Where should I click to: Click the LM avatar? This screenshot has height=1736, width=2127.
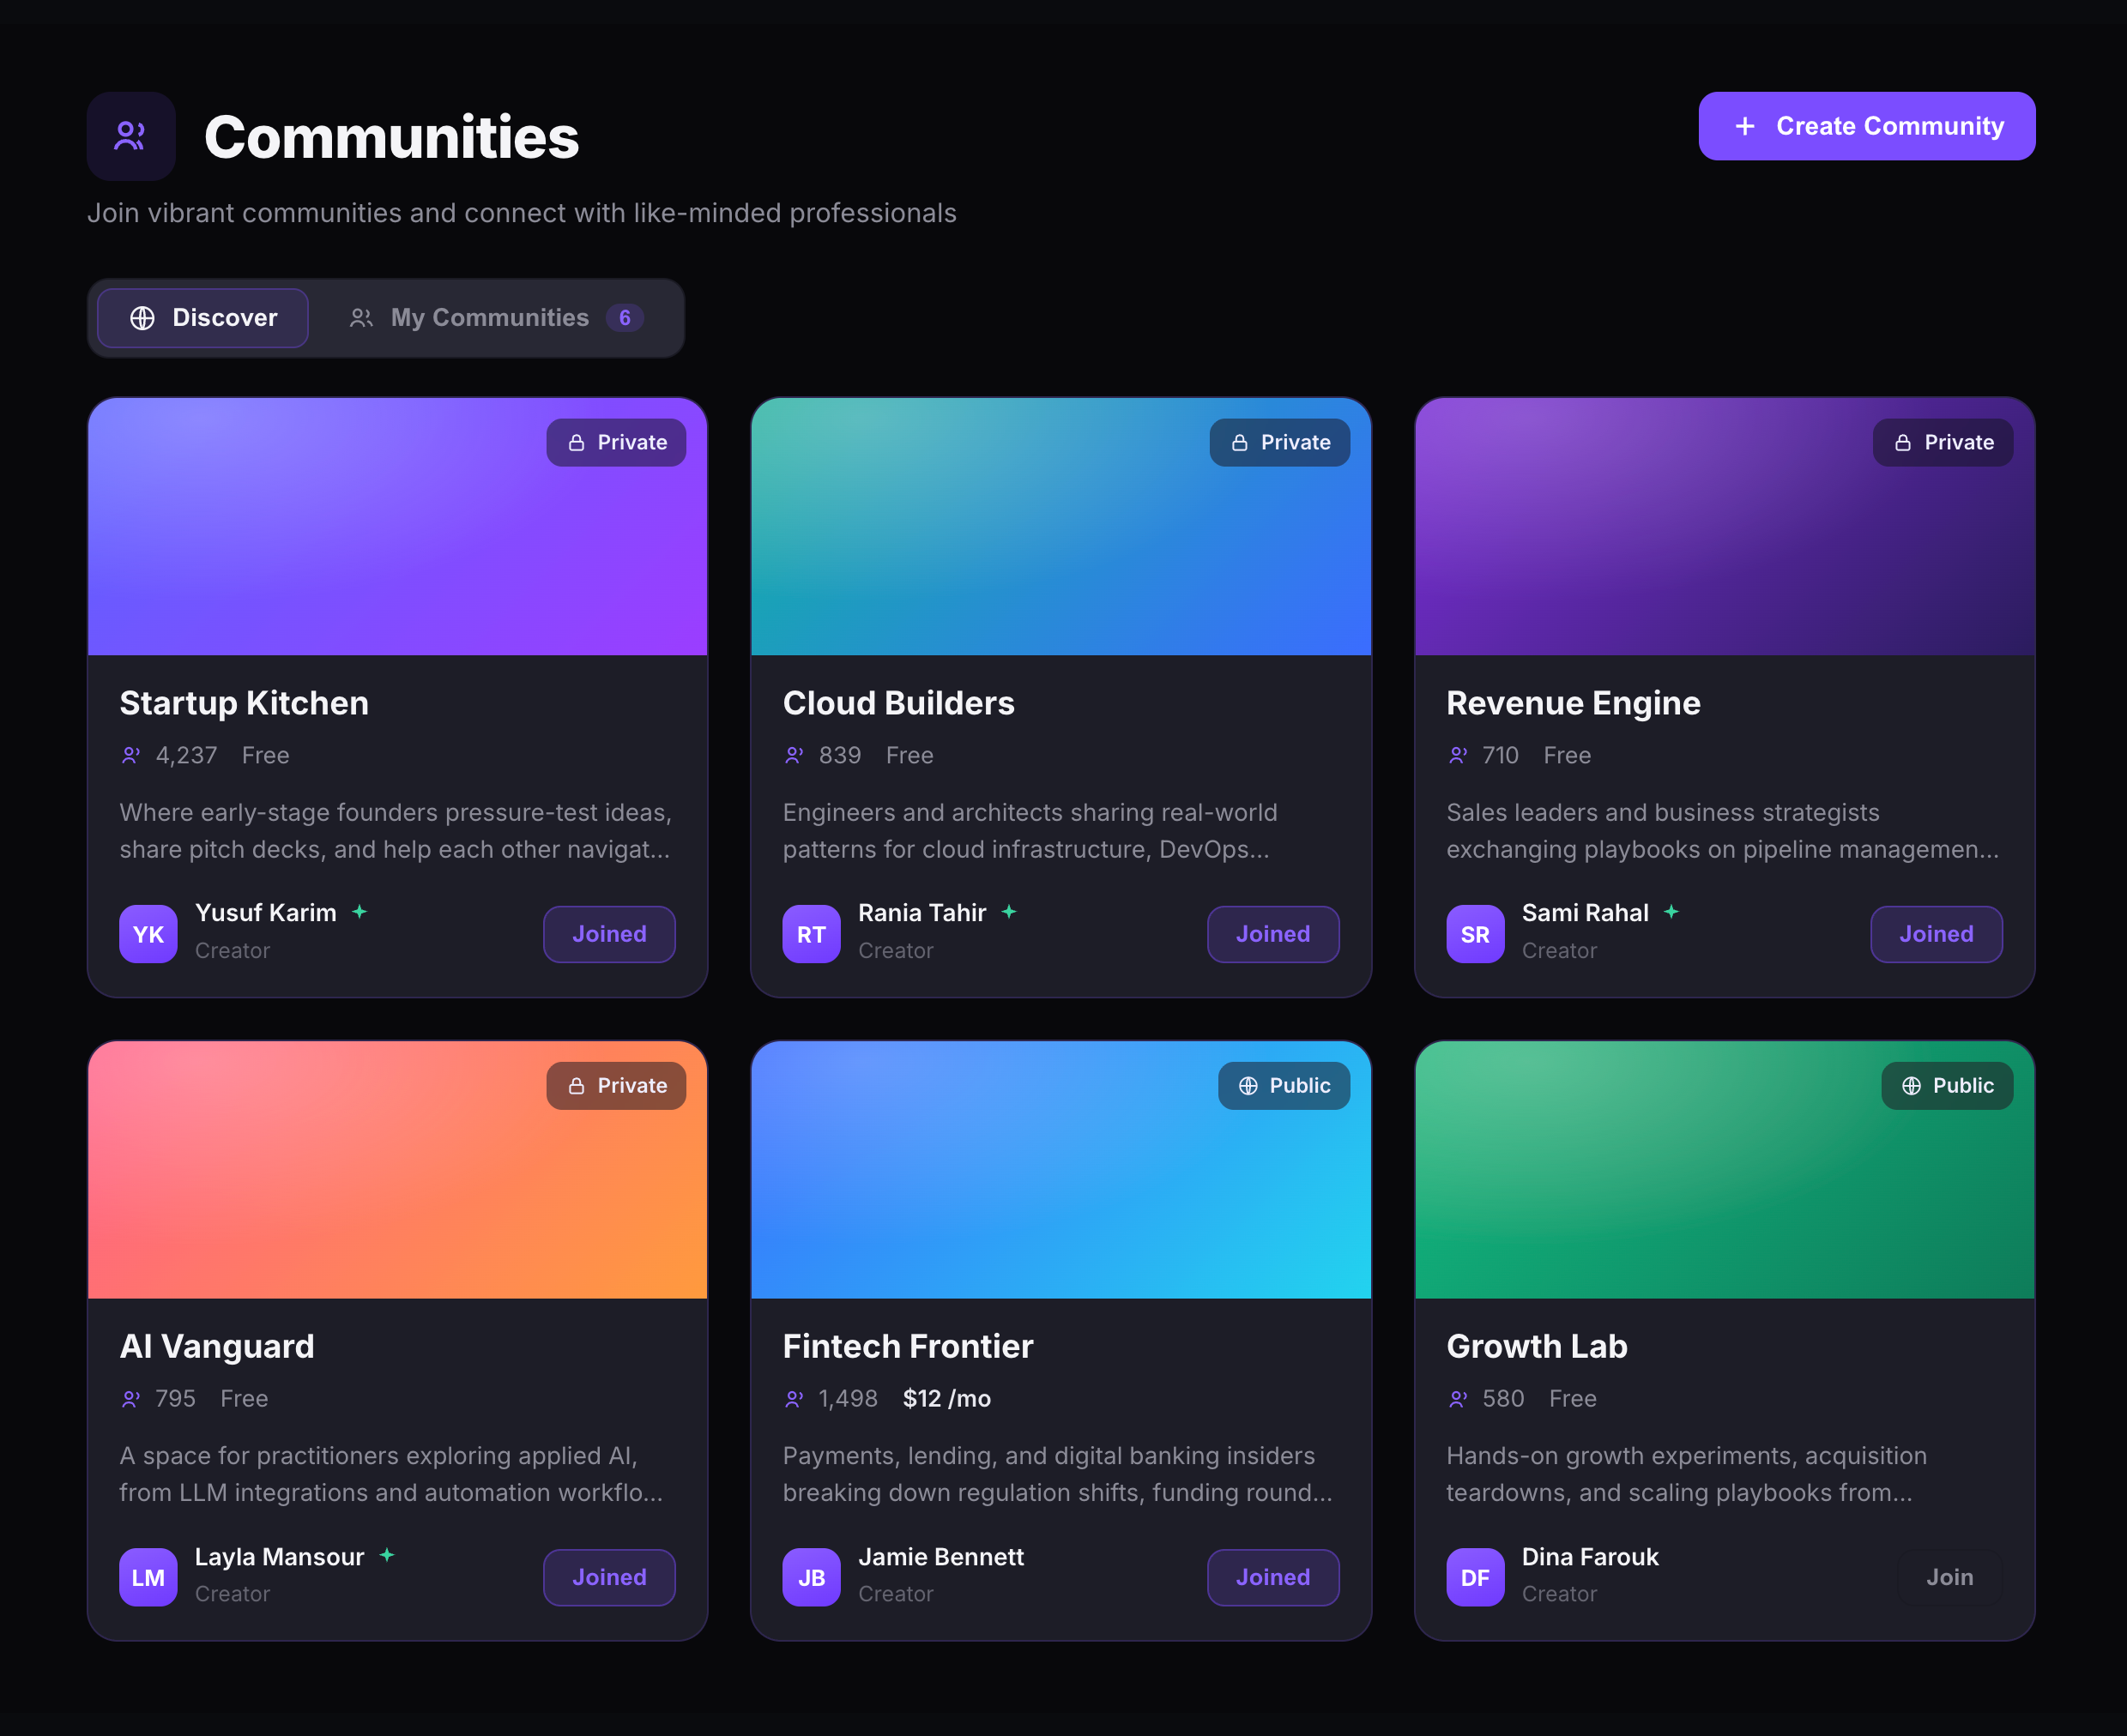(148, 1578)
